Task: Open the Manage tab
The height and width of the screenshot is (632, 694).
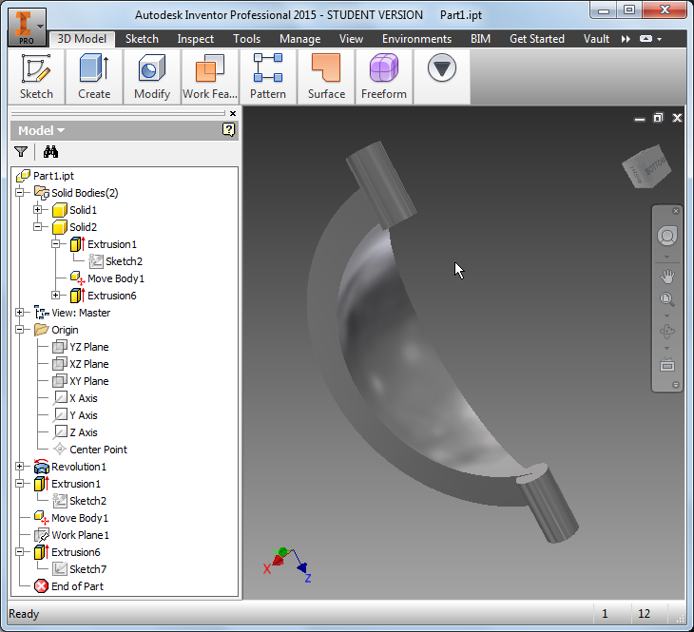Action: coord(299,39)
